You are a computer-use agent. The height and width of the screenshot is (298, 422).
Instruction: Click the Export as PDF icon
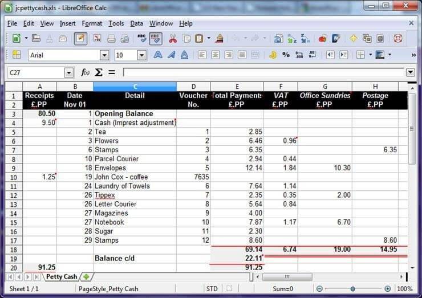point(98,39)
